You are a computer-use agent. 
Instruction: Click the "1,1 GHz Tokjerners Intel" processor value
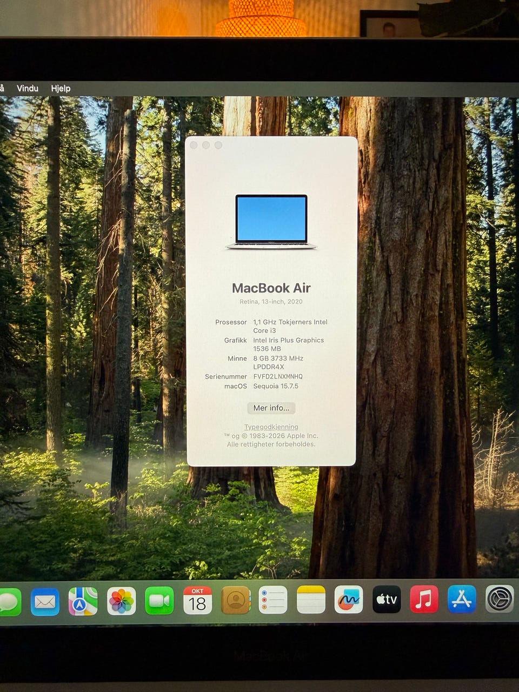(x=290, y=322)
